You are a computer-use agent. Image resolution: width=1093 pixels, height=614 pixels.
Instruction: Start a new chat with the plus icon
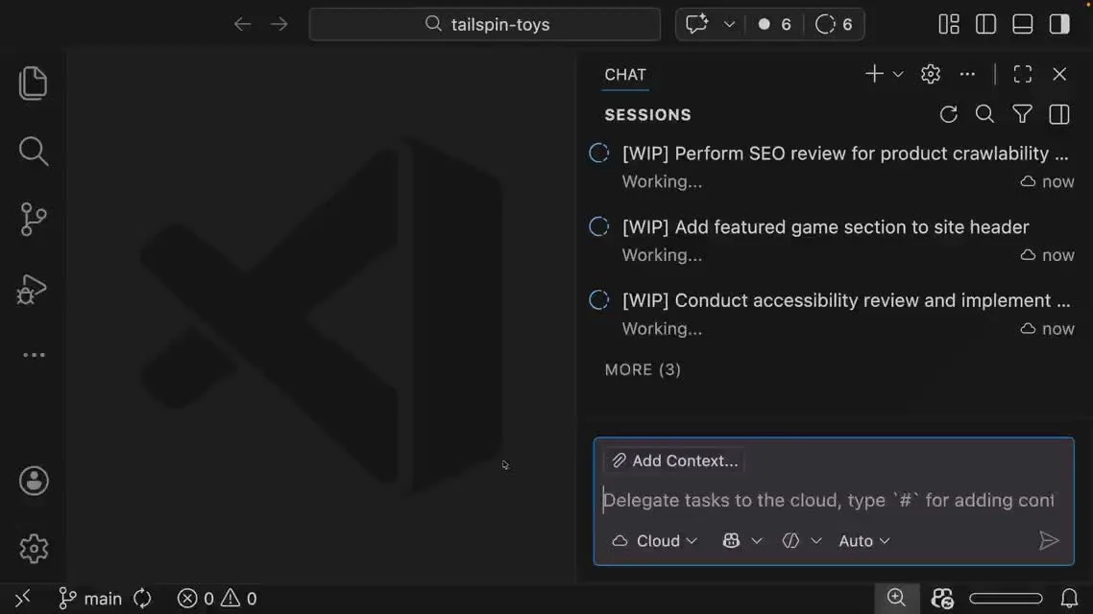[874, 74]
